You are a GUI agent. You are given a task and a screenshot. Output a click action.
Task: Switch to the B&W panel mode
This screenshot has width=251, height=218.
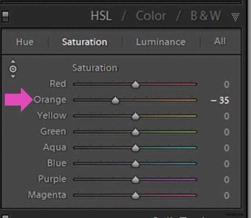[x=205, y=16]
